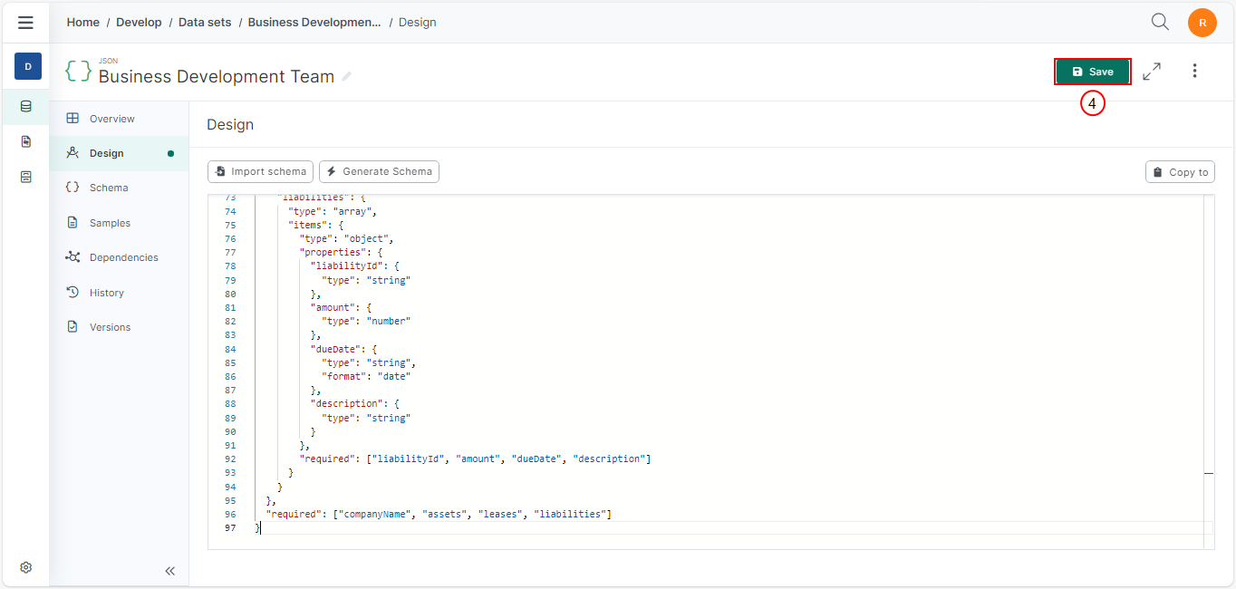Screen dimensions: 1236x589
Task: Open the History tab
Action: [x=119, y=293]
